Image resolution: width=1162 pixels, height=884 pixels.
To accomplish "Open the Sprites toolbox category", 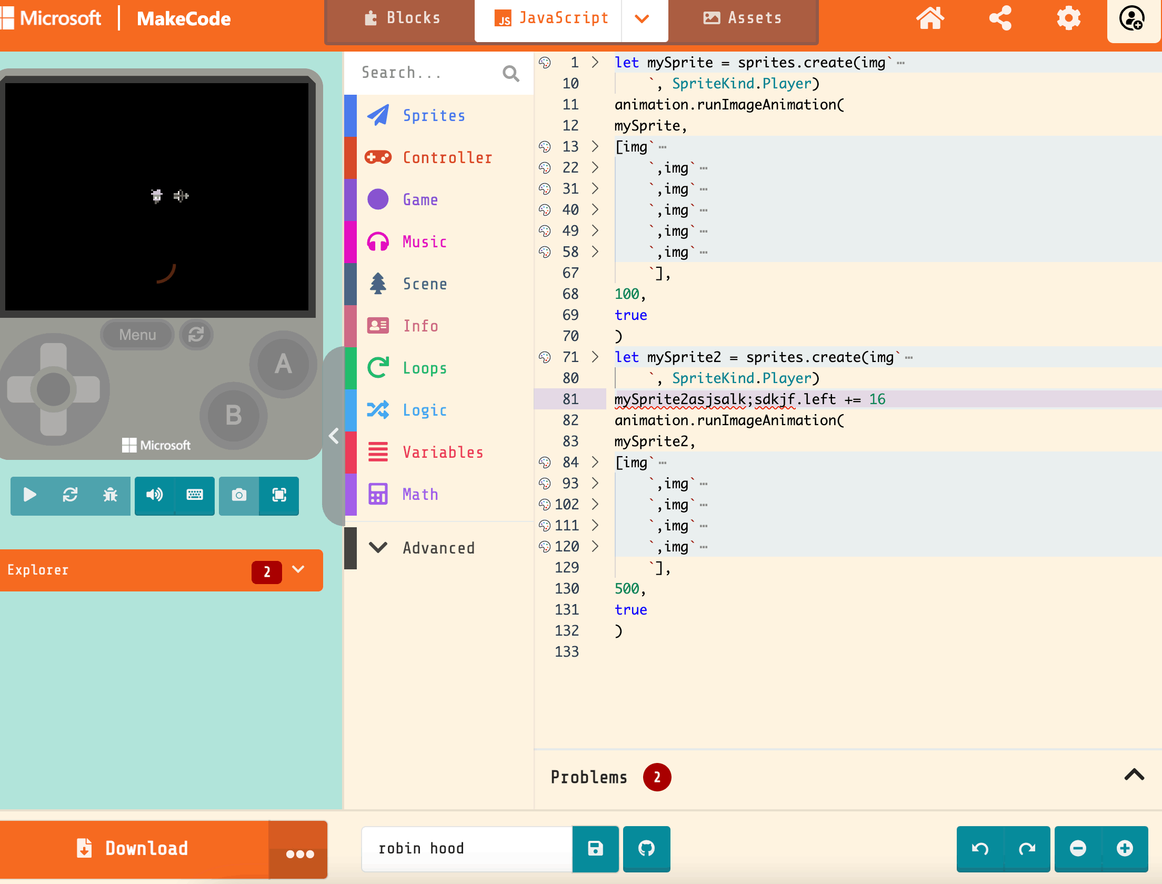I will [x=434, y=116].
